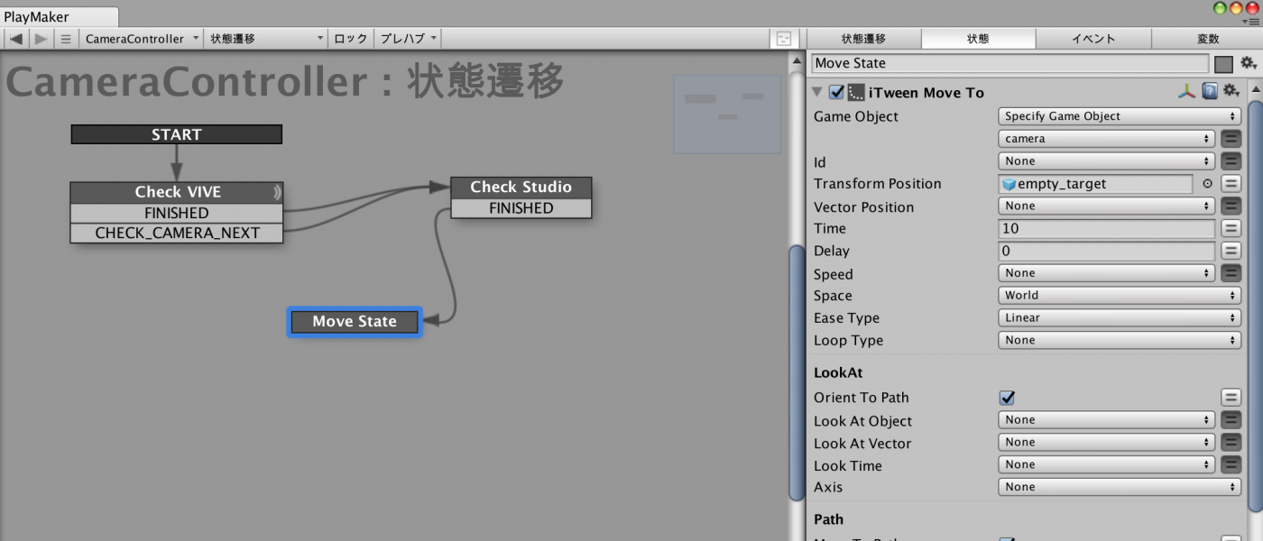Switch to 変数 variables tab
Viewport: 1263px width, 541px height.
1207,39
